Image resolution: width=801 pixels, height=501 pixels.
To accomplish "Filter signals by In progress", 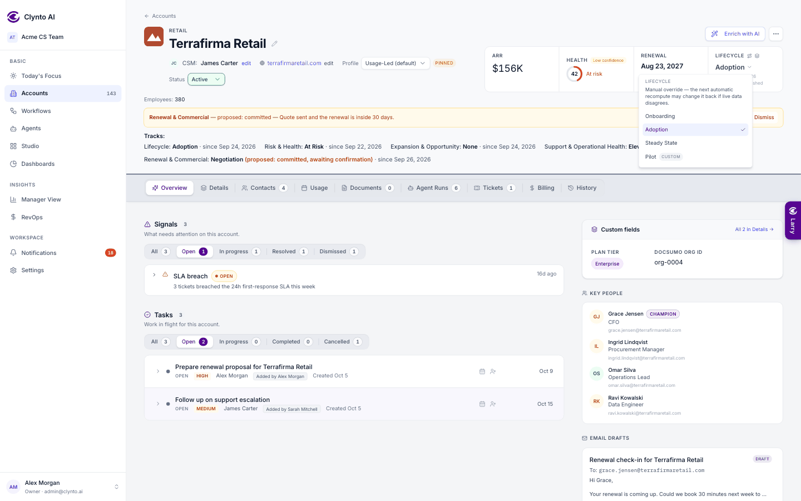I will (239, 252).
